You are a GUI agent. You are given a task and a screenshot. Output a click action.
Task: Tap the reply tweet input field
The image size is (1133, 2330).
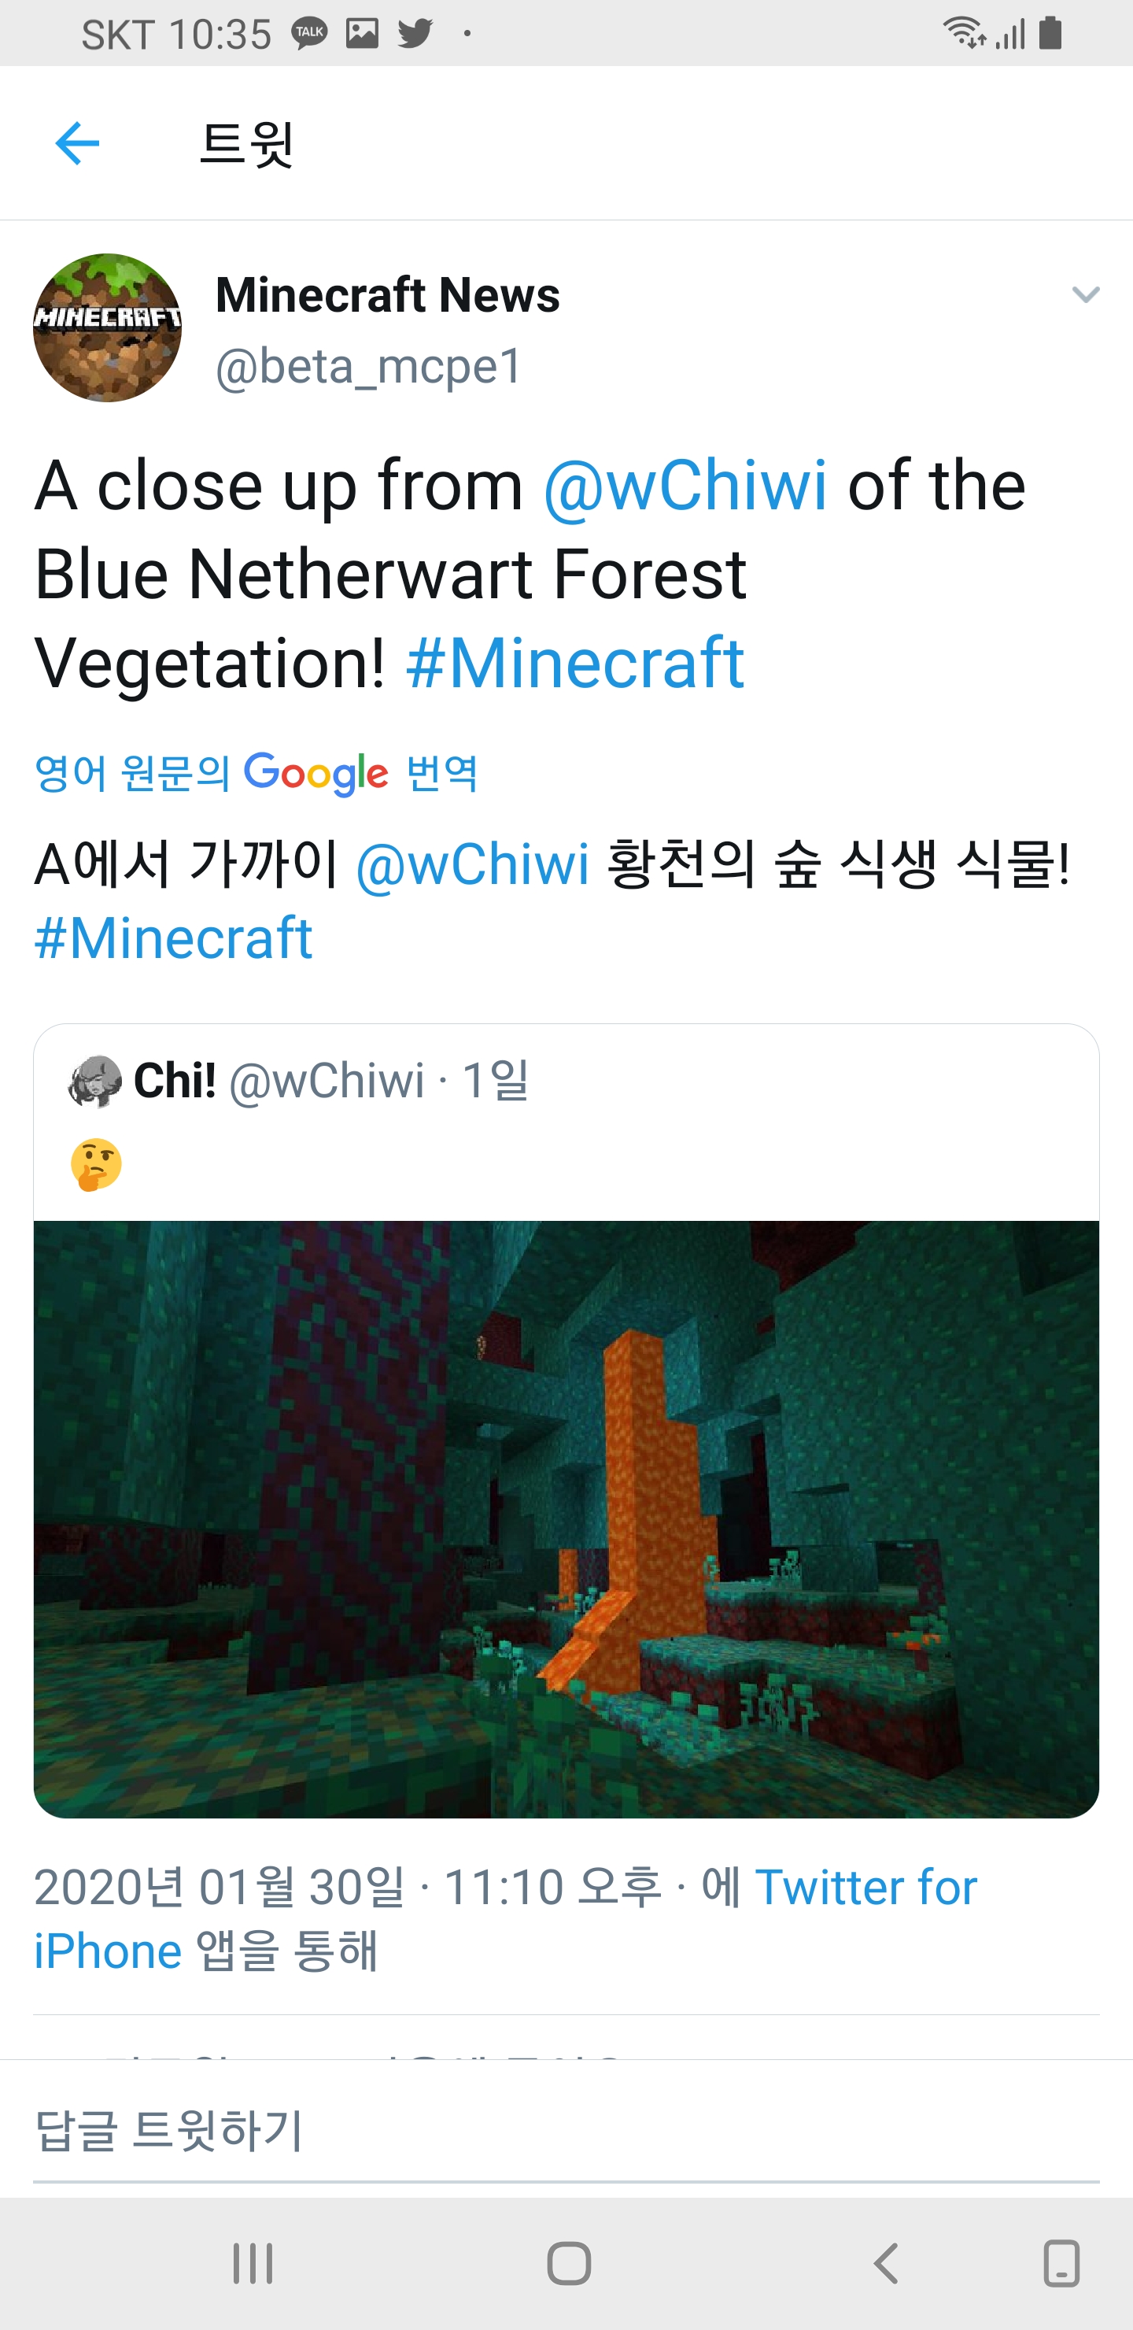[x=566, y=2131]
